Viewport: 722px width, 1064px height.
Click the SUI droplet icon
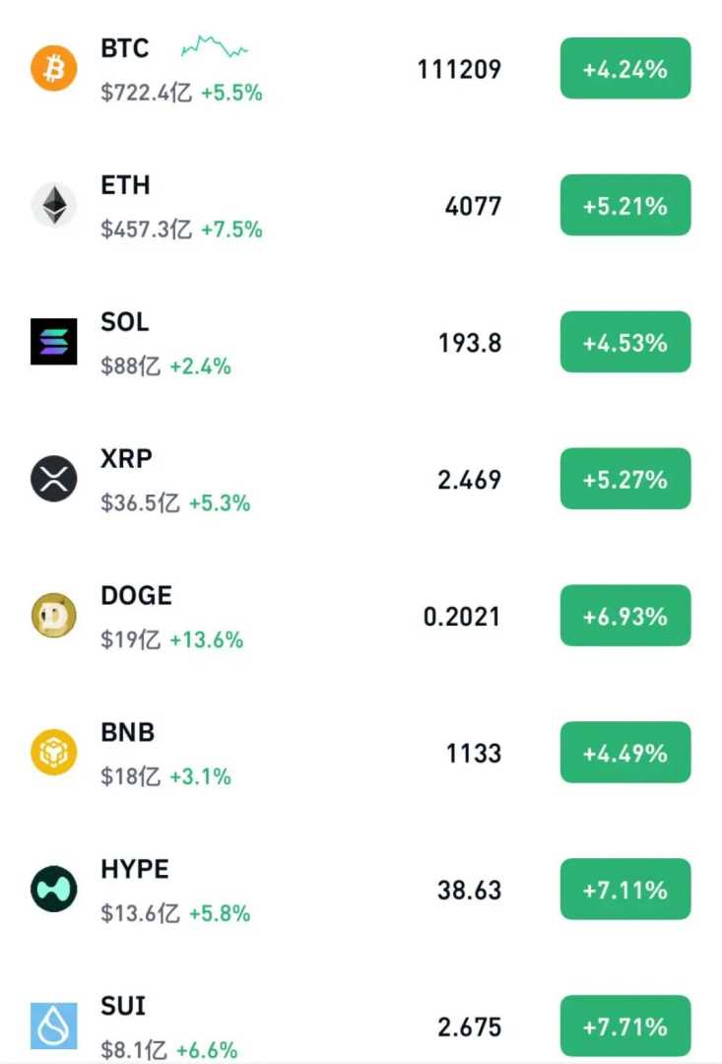click(x=53, y=1026)
